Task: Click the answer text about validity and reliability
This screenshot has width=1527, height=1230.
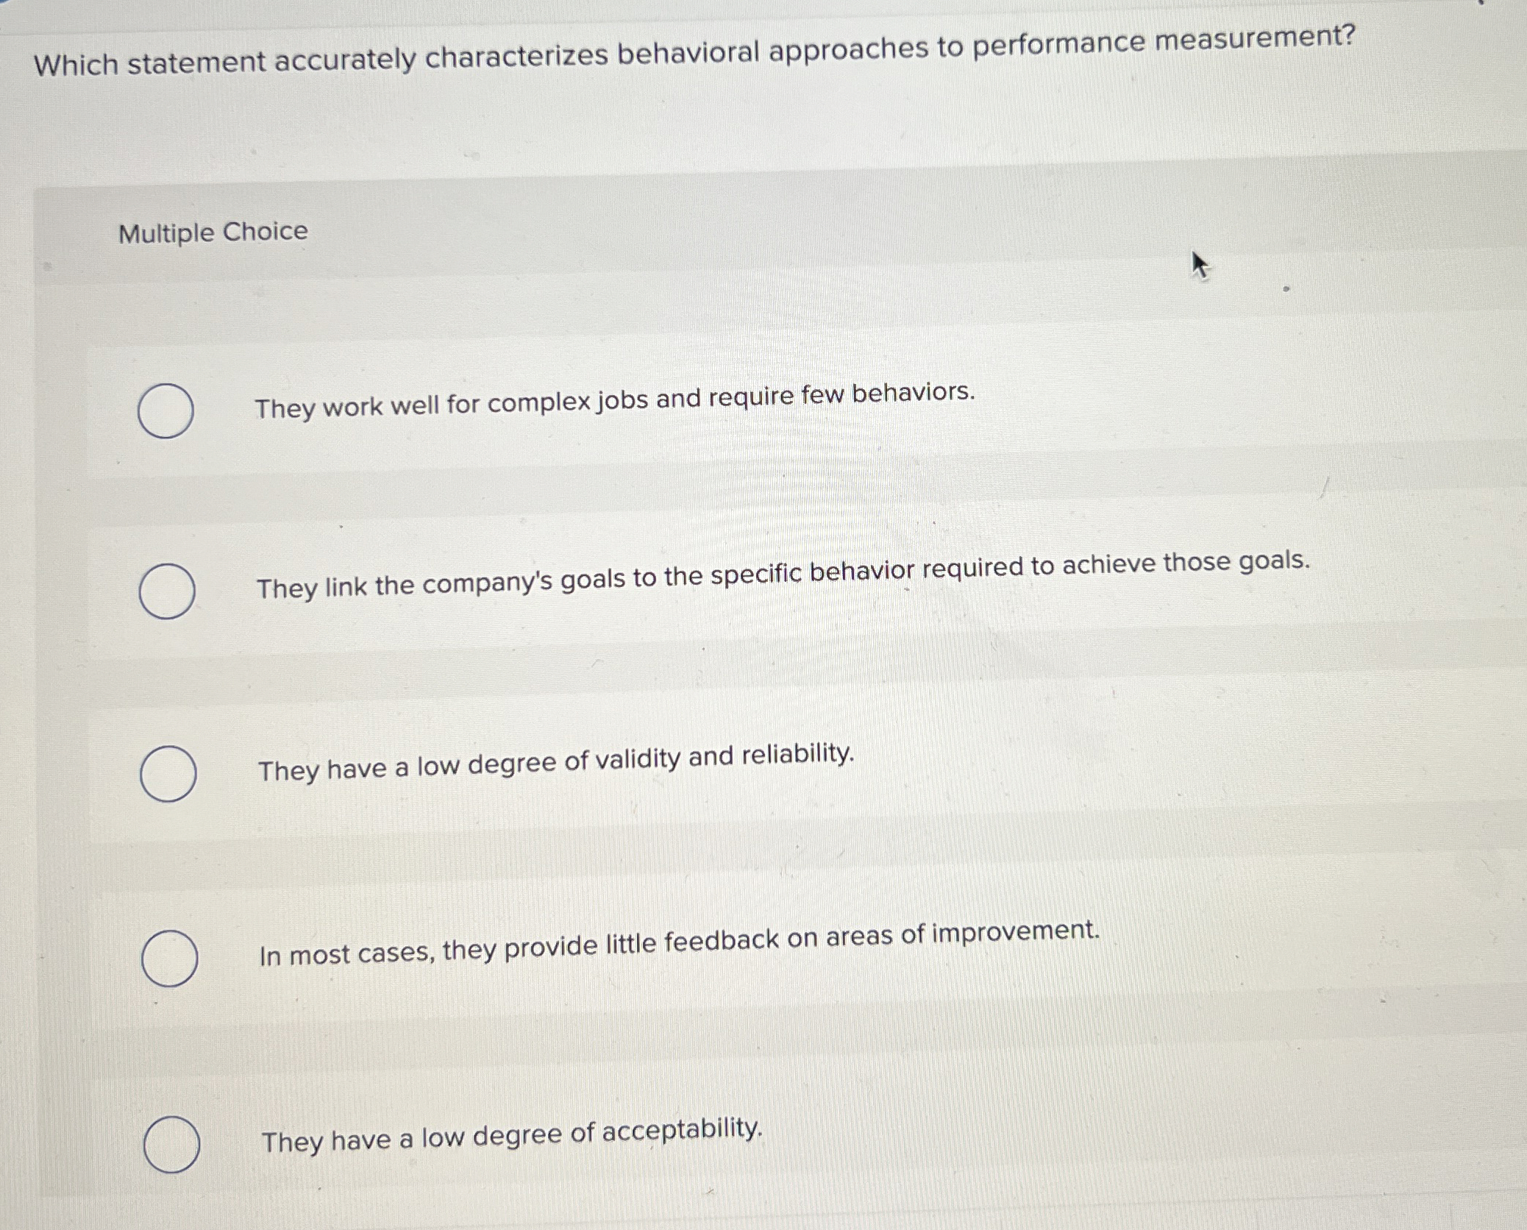Action: tap(556, 767)
